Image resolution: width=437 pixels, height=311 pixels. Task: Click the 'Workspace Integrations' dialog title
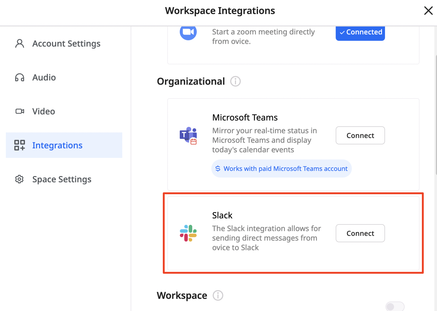click(x=220, y=11)
